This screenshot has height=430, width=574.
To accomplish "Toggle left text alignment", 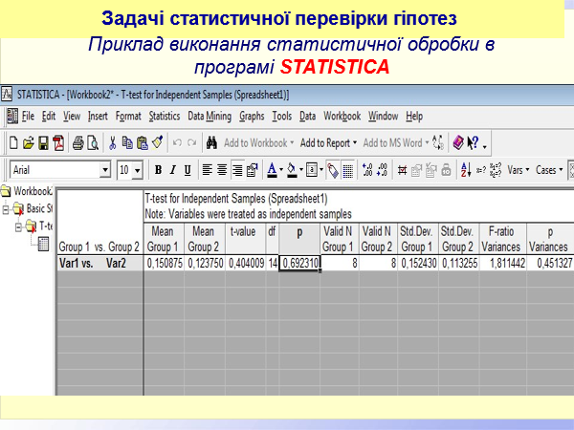I will 208,170.
